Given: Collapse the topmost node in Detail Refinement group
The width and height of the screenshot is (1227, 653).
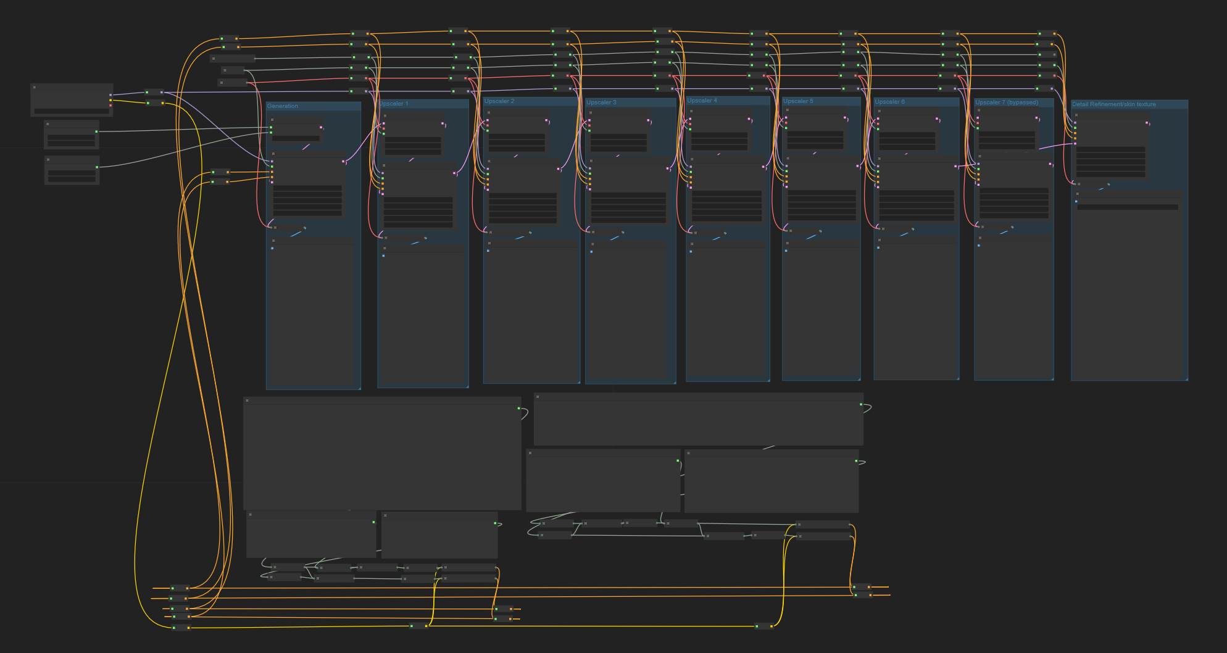Looking at the screenshot, I should tap(1076, 115).
